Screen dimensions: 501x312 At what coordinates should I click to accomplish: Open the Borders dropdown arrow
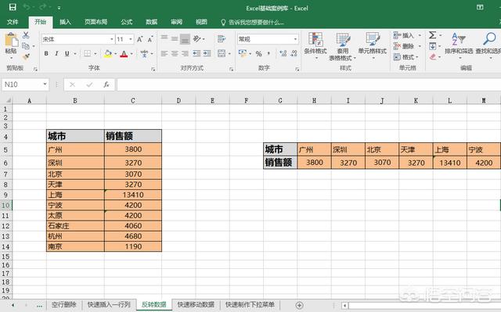click(x=95, y=54)
